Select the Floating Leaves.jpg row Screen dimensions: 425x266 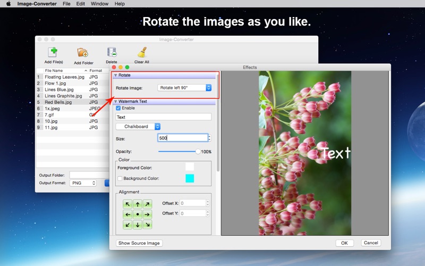[73, 77]
